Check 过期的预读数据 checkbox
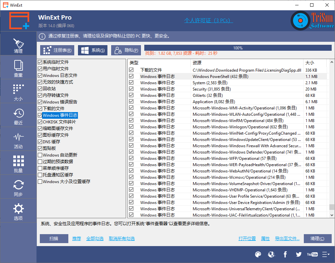 point(40,162)
